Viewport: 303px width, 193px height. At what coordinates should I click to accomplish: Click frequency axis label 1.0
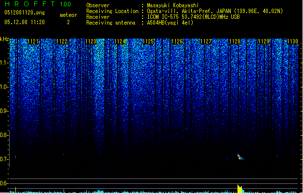[x=4, y=87]
